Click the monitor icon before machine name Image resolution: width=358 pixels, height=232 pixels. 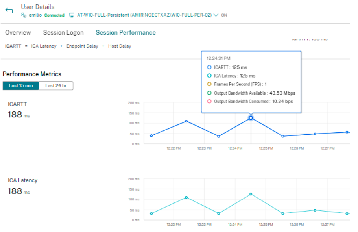click(x=72, y=15)
